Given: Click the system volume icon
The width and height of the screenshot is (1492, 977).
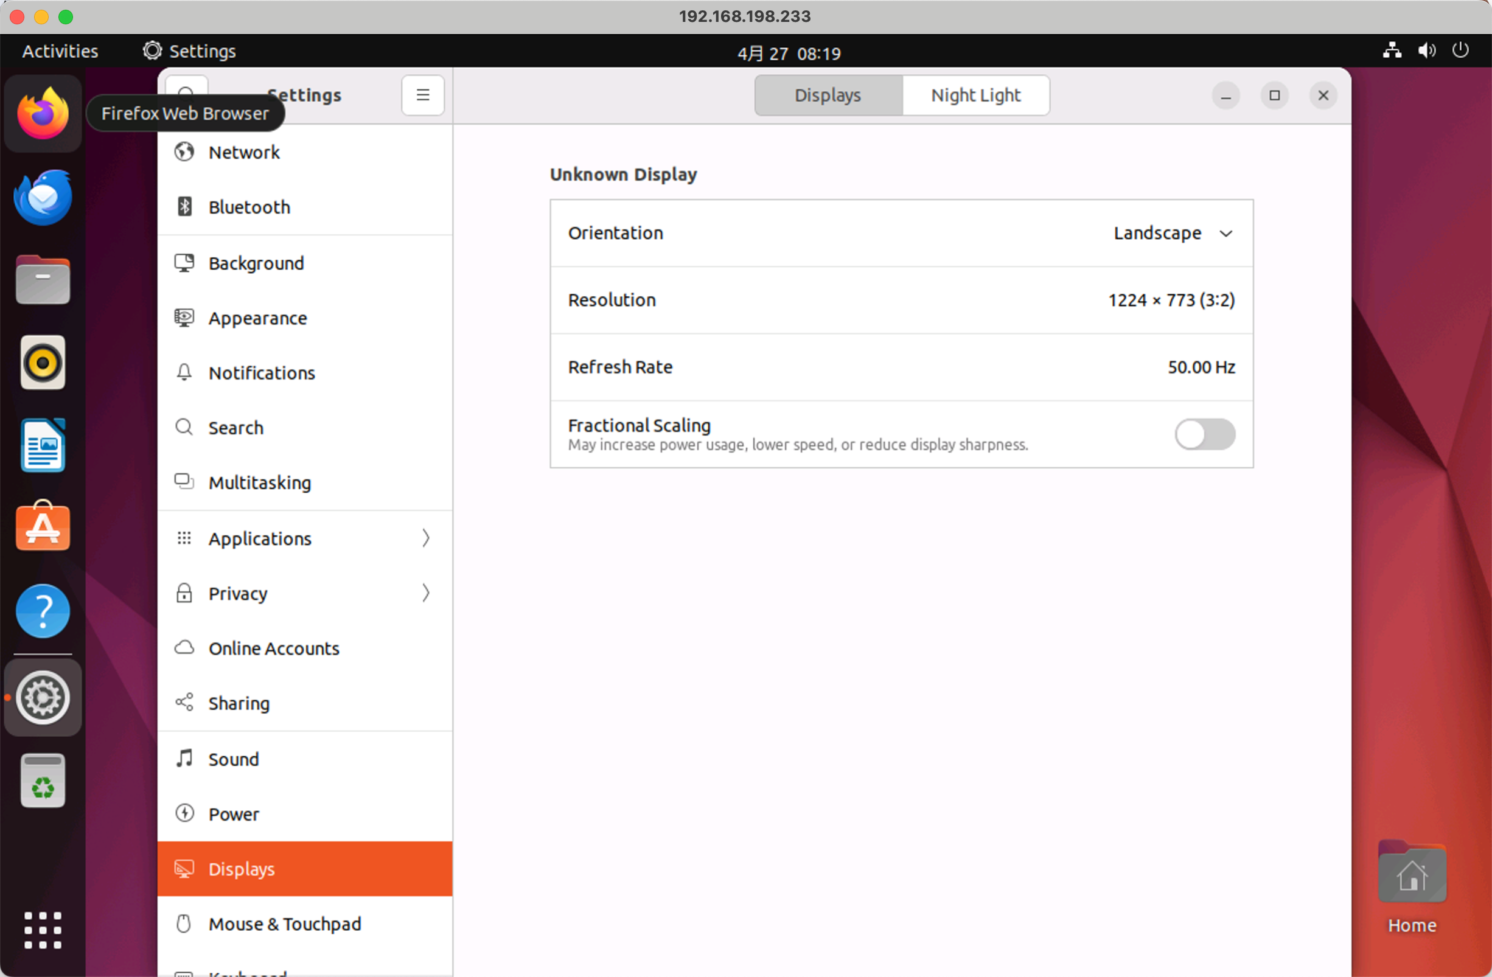Looking at the screenshot, I should pyautogui.click(x=1426, y=50).
